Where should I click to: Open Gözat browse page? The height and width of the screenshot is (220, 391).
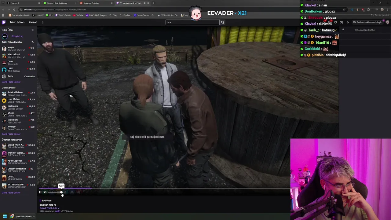click(33, 22)
